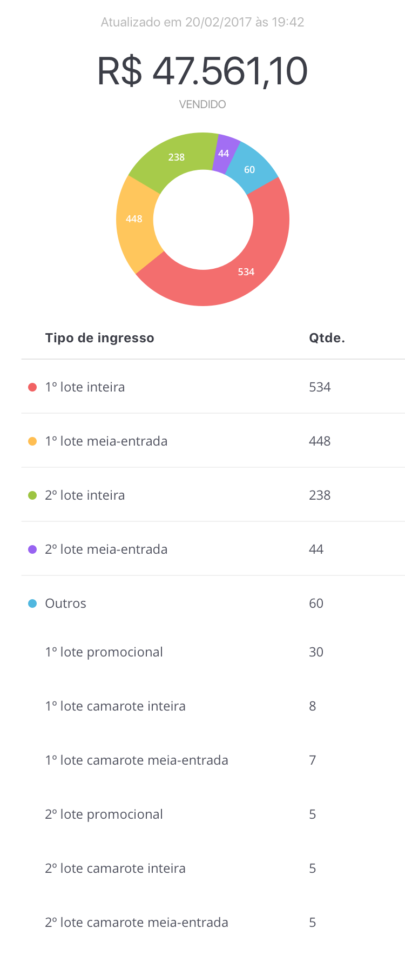The width and height of the screenshot is (405, 968).
Task: Click the 1º lote promocional entry
Action: [x=104, y=652]
